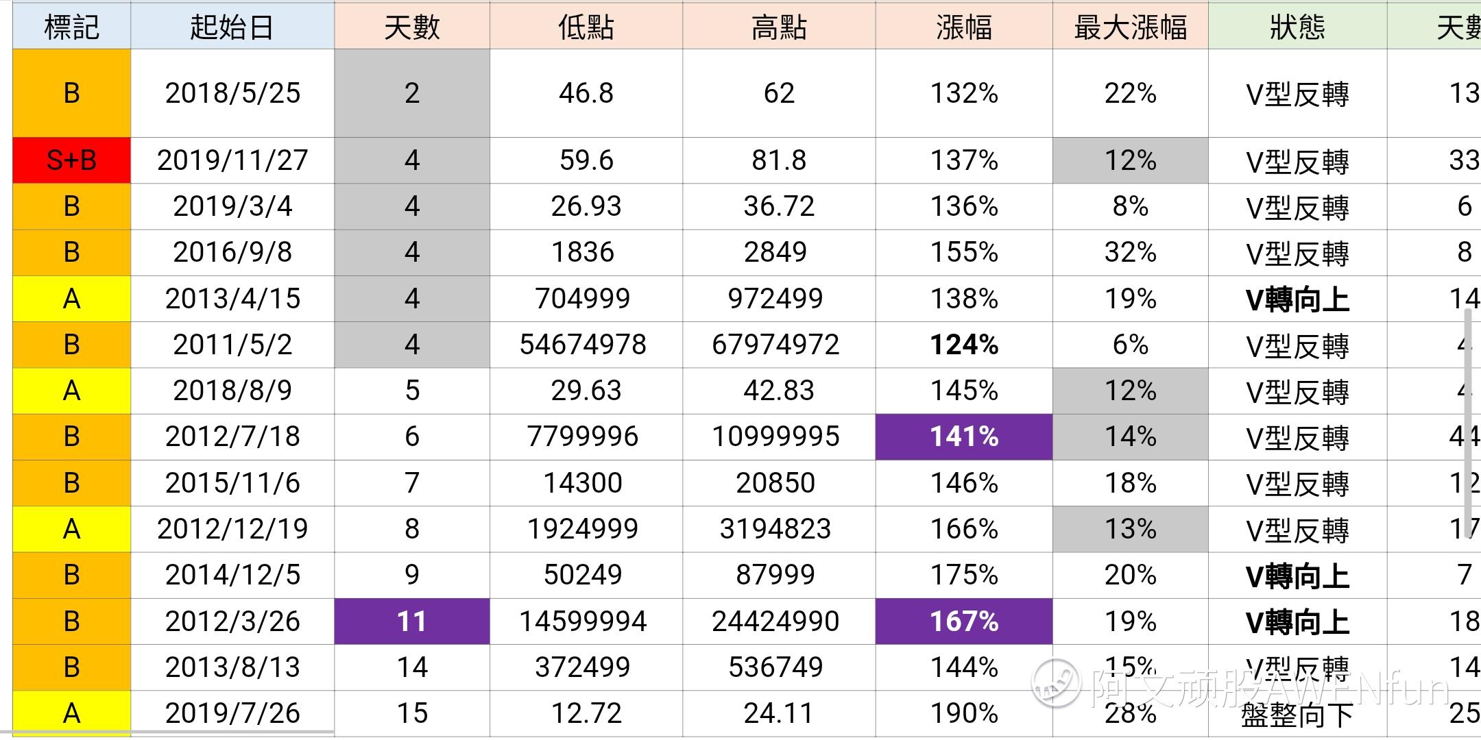Click the 190% gain cell
The width and height of the screenshot is (1481, 740).
[963, 714]
